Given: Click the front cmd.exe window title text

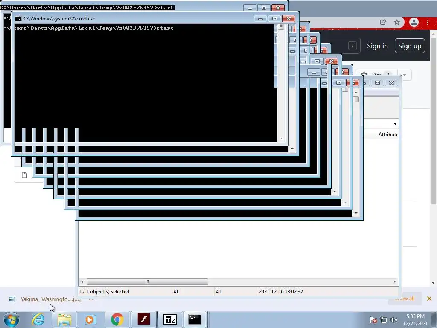Looking at the screenshot, I should coord(59,19).
